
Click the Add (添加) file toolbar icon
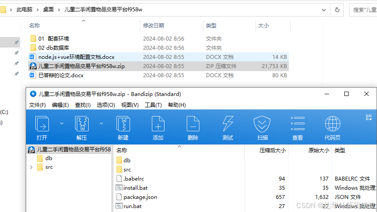(158, 124)
